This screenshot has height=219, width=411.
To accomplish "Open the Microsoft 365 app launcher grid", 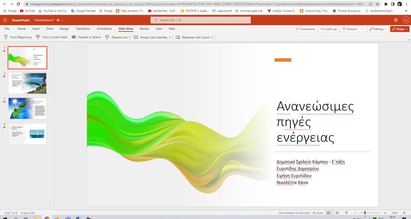I will tap(5, 20).
